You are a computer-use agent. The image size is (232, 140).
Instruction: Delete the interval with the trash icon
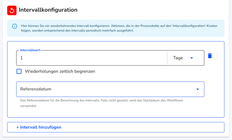coord(210,56)
